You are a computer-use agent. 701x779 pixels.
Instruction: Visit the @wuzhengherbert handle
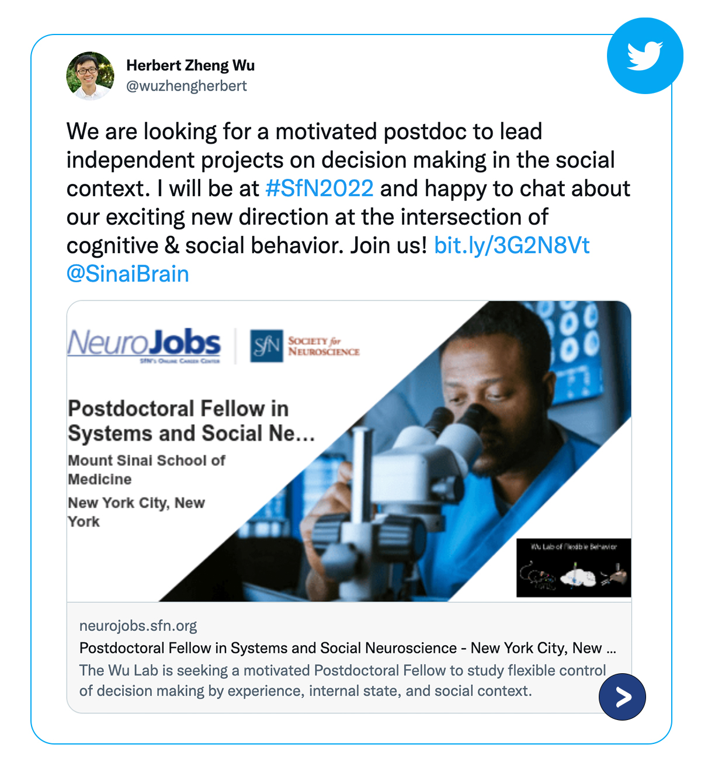tap(186, 86)
